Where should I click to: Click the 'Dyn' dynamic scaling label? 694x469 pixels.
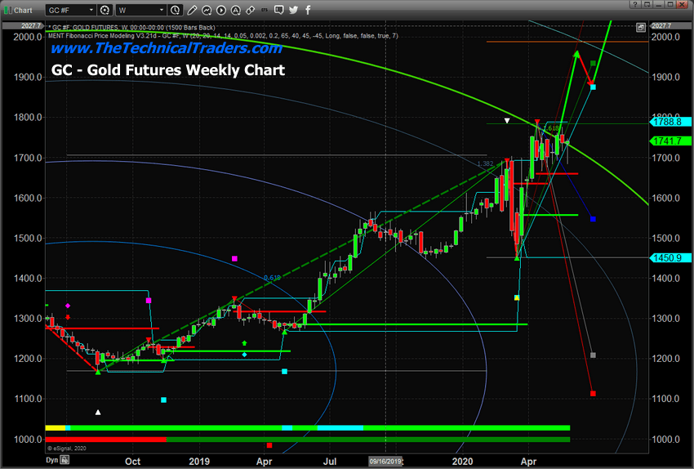pyautogui.click(x=51, y=460)
